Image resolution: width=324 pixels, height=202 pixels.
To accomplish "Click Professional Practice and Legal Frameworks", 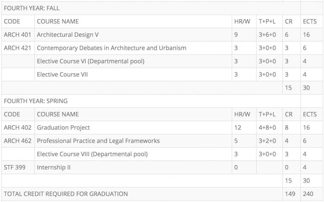I will [98, 141].
